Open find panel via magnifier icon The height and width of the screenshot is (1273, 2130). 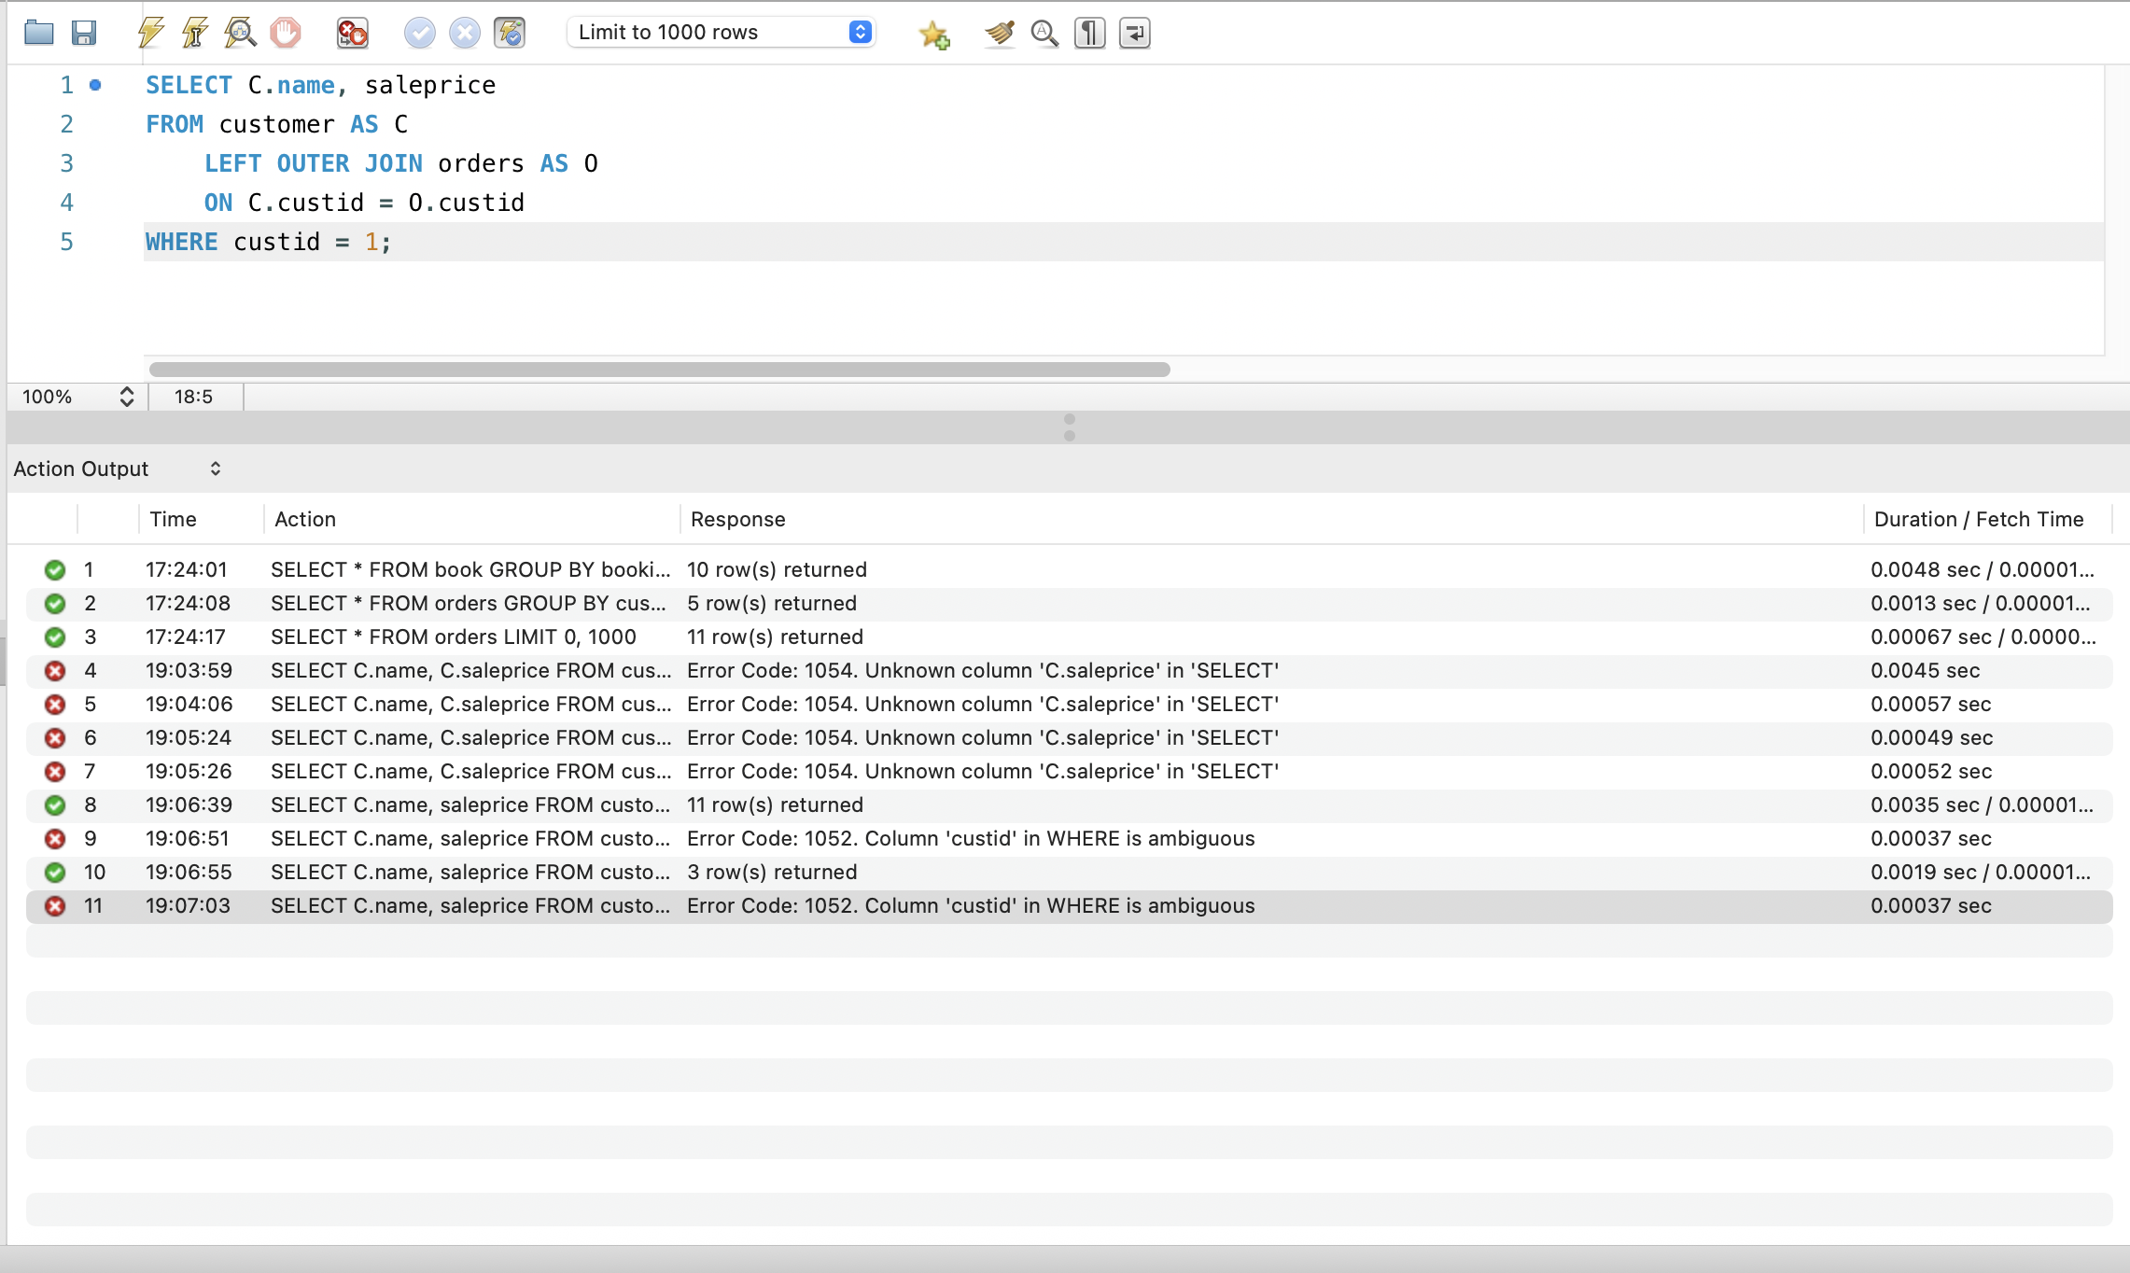[x=1044, y=33]
